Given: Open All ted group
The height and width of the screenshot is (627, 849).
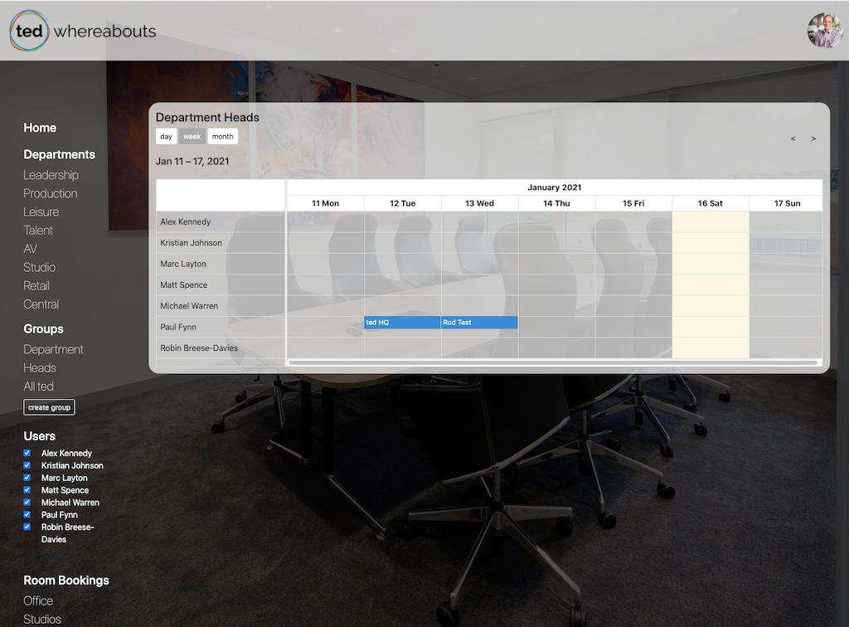Looking at the screenshot, I should point(38,386).
